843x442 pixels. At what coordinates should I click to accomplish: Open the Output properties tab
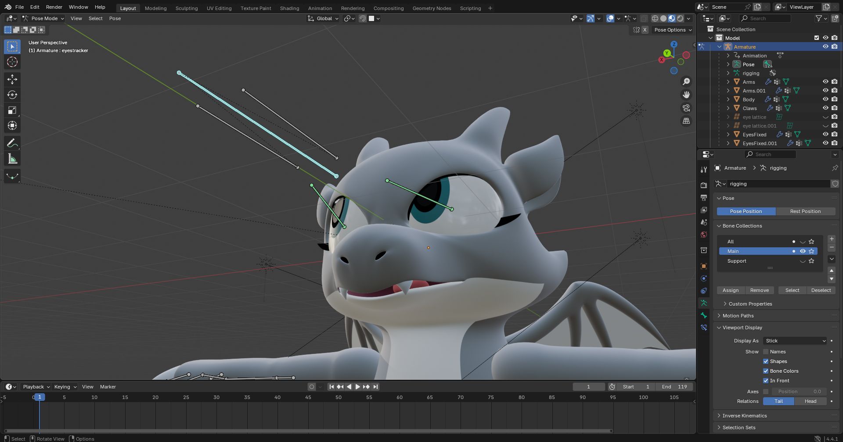[704, 198]
